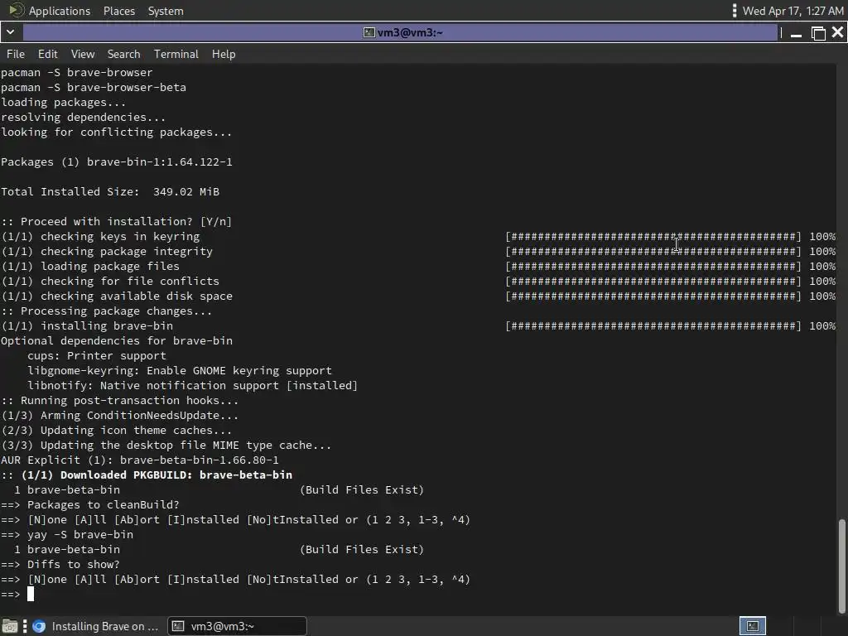Select the vm3@vm3:~ taskbar button
Image resolution: width=848 pixels, height=636 pixels.
pyautogui.click(x=237, y=626)
